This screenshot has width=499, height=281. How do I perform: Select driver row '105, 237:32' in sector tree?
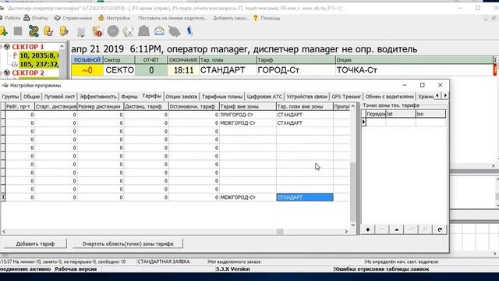click(38, 64)
